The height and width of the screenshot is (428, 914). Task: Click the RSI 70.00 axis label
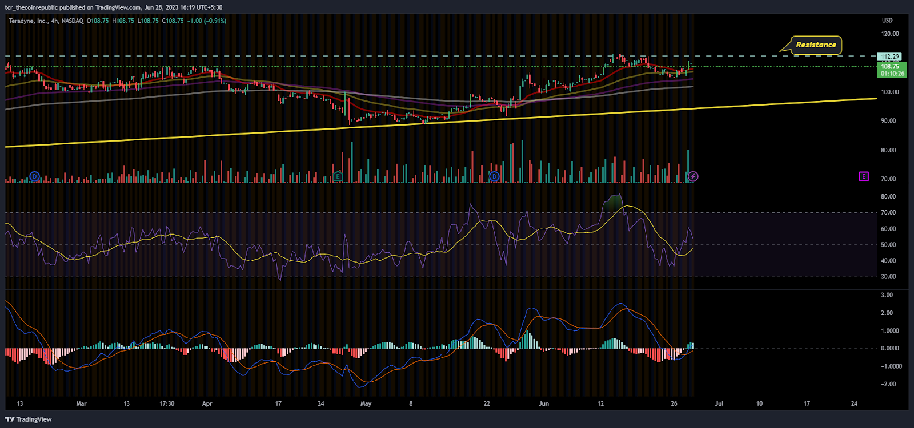888,212
